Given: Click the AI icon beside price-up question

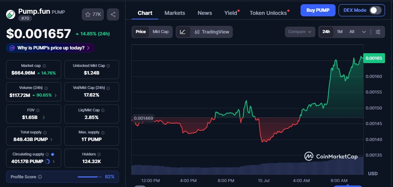Looking at the screenshot, I should coord(12,48).
